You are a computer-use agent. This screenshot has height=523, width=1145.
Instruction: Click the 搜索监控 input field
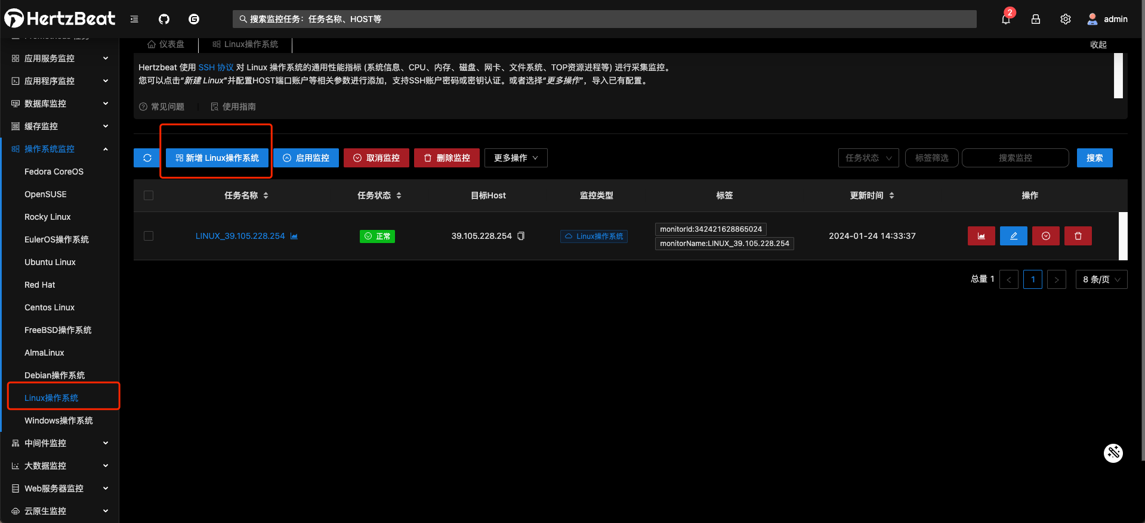tap(1015, 158)
